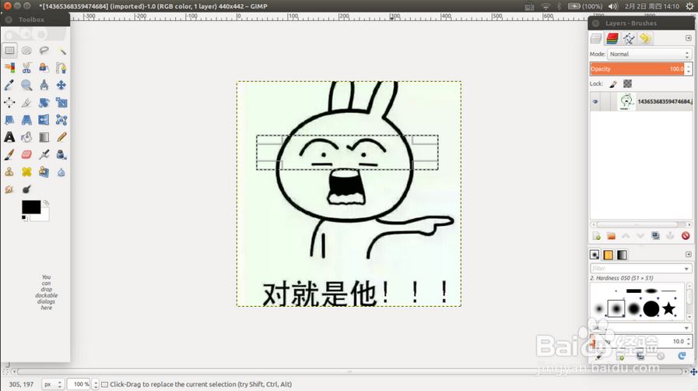Switch to the Brushes tab
The height and width of the screenshot is (391, 698).
click(595, 255)
